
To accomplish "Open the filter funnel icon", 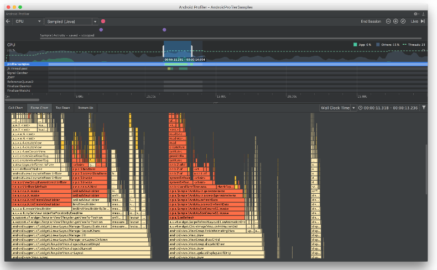I will tap(424, 108).
